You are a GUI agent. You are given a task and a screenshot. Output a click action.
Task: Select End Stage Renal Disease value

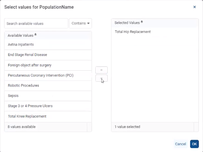[48, 55]
